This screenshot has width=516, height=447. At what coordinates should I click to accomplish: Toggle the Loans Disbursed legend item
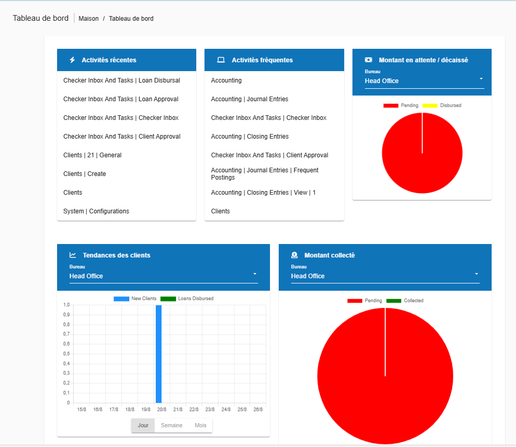pyautogui.click(x=186, y=299)
